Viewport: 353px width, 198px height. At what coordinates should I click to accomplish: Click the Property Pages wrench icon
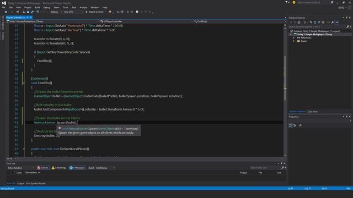300,125
